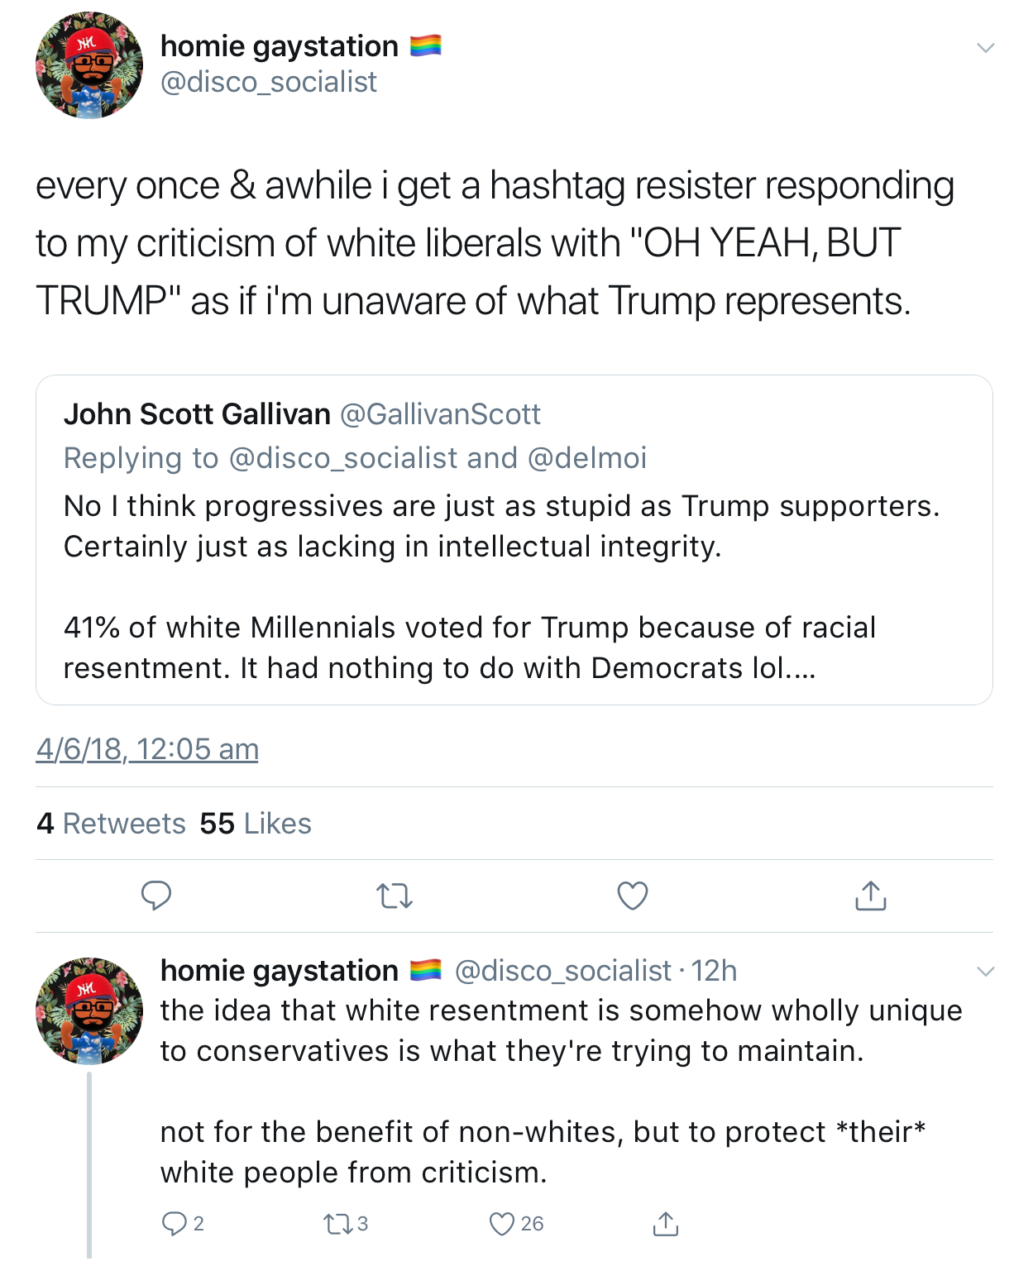This screenshot has width=1014, height=1266.
Task: Open the 4/6/18, 12:05 am timestamp link
Action: coord(147,749)
